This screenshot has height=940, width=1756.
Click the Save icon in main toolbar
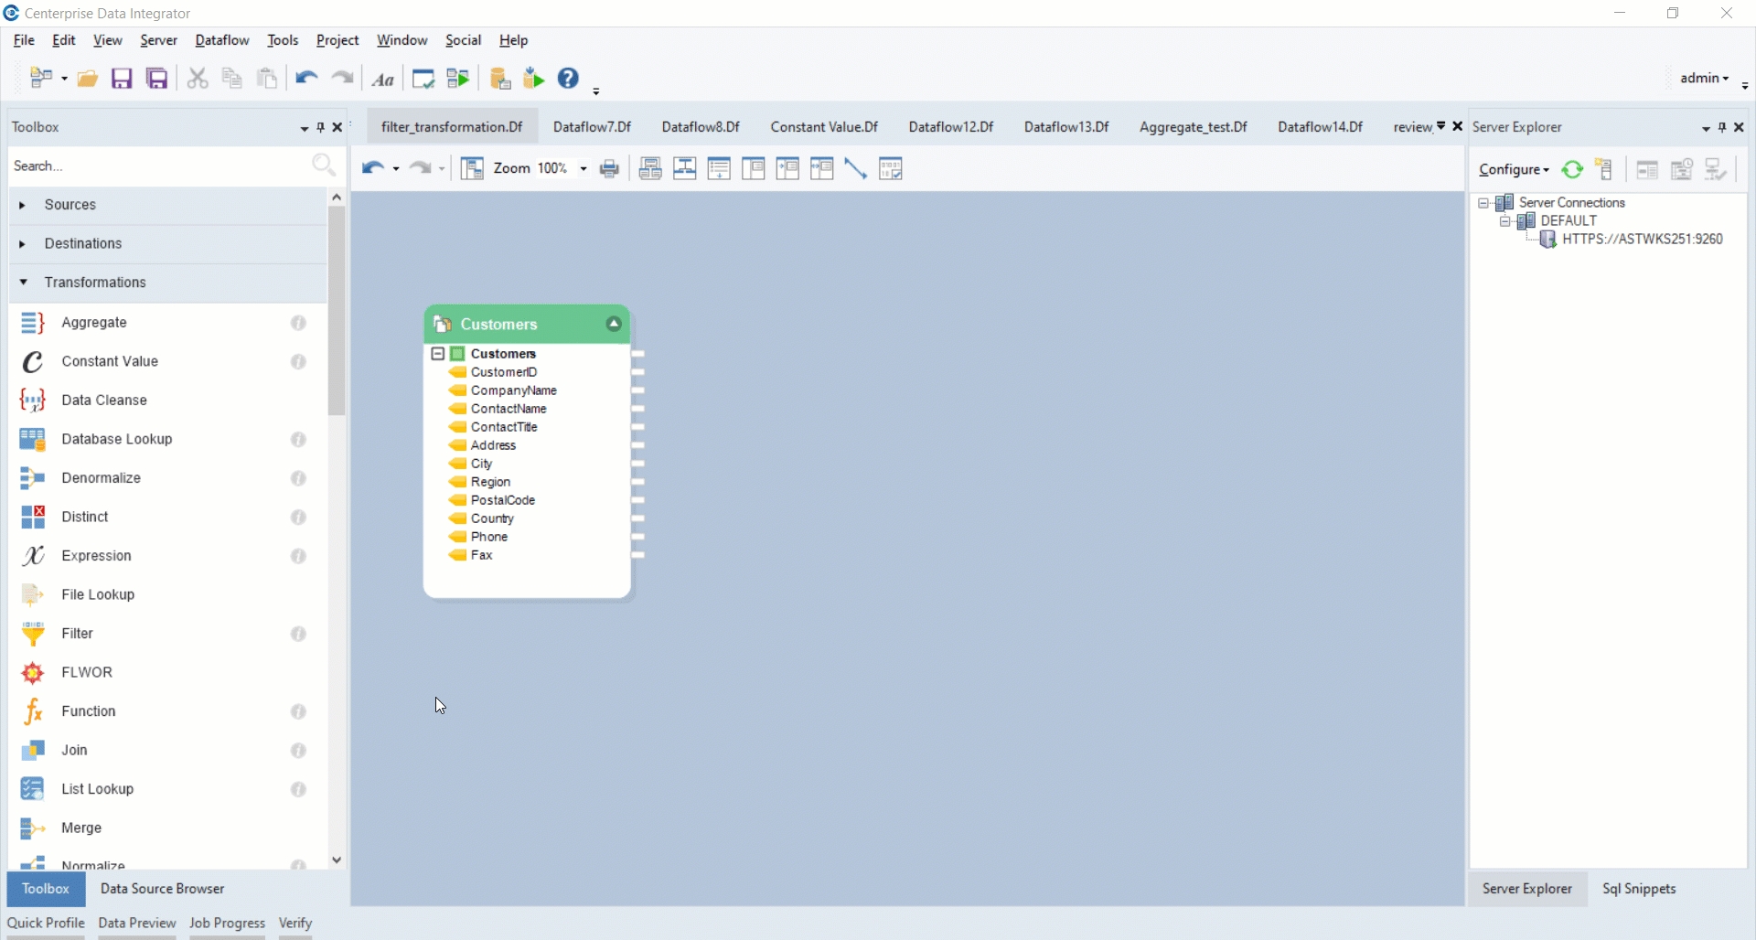click(x=122, y=79)
